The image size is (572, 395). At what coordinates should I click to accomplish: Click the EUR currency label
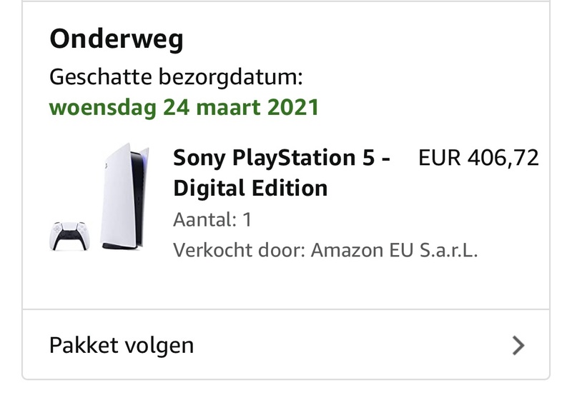[439, 158]
